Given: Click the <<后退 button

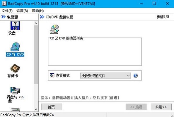Looking at the screenshot, I should coord(136,107).
